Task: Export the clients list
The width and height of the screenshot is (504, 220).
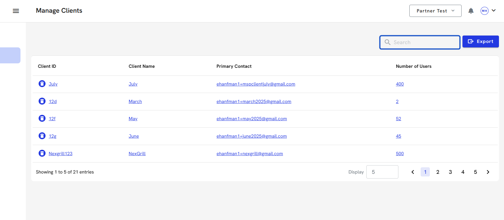Action: 480,41
